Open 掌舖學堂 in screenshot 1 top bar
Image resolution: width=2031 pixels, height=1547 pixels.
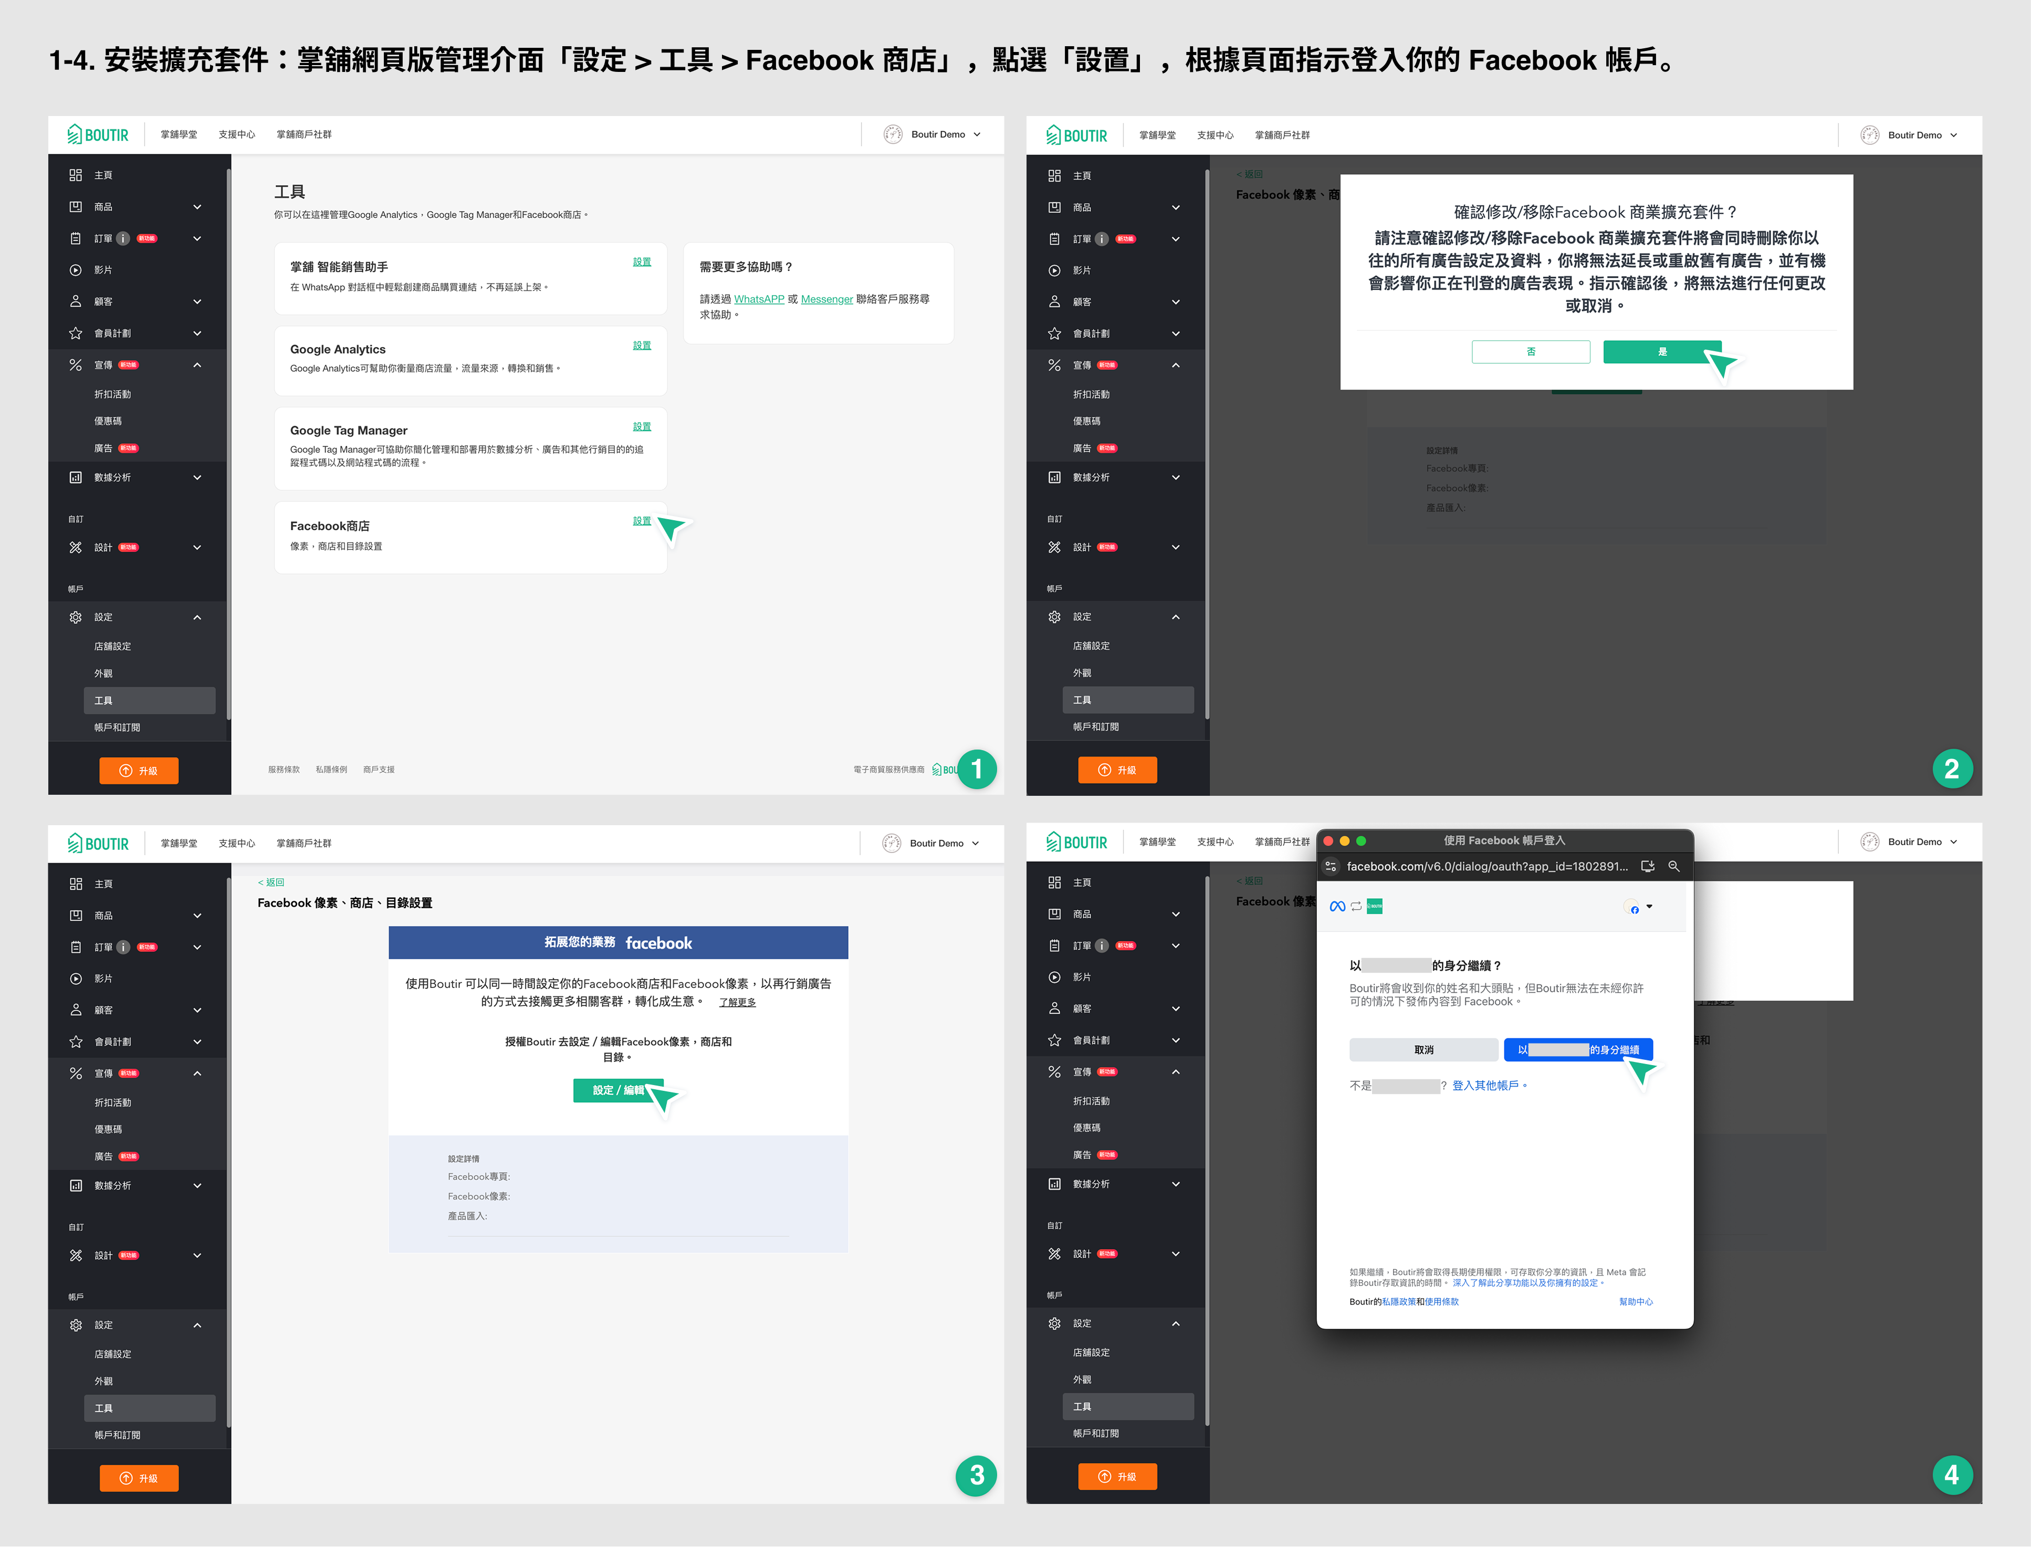tap(179, 134)
